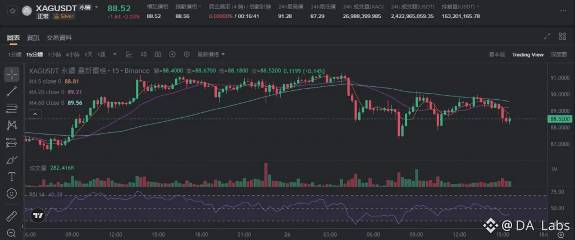Select the 1天 timeframe
The width and height of the screenshot is (575, 240).
88,54
